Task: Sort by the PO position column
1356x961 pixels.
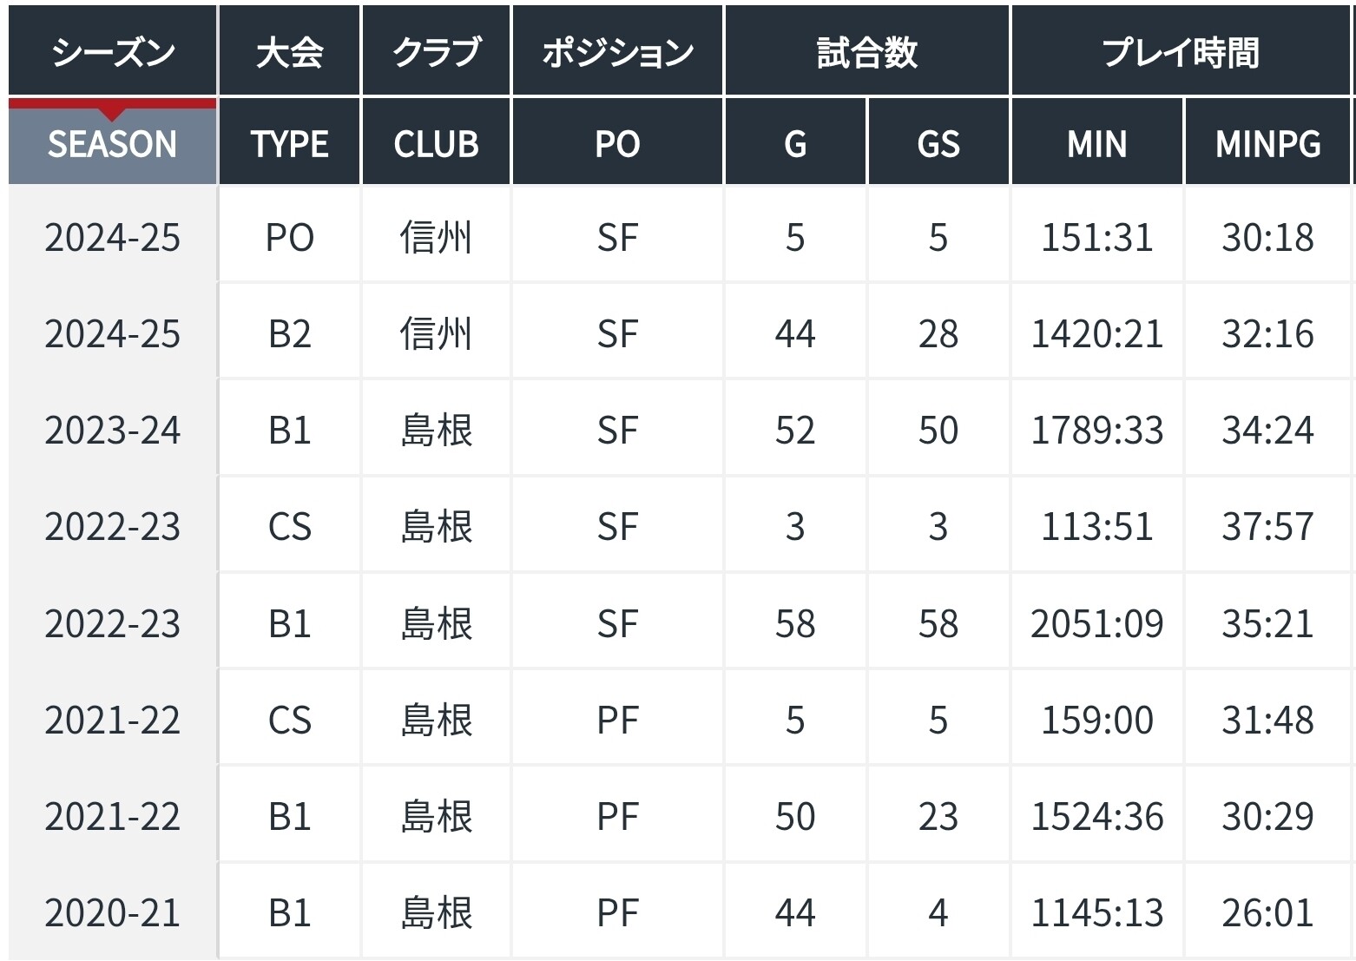Action: [x=617, y=143]
